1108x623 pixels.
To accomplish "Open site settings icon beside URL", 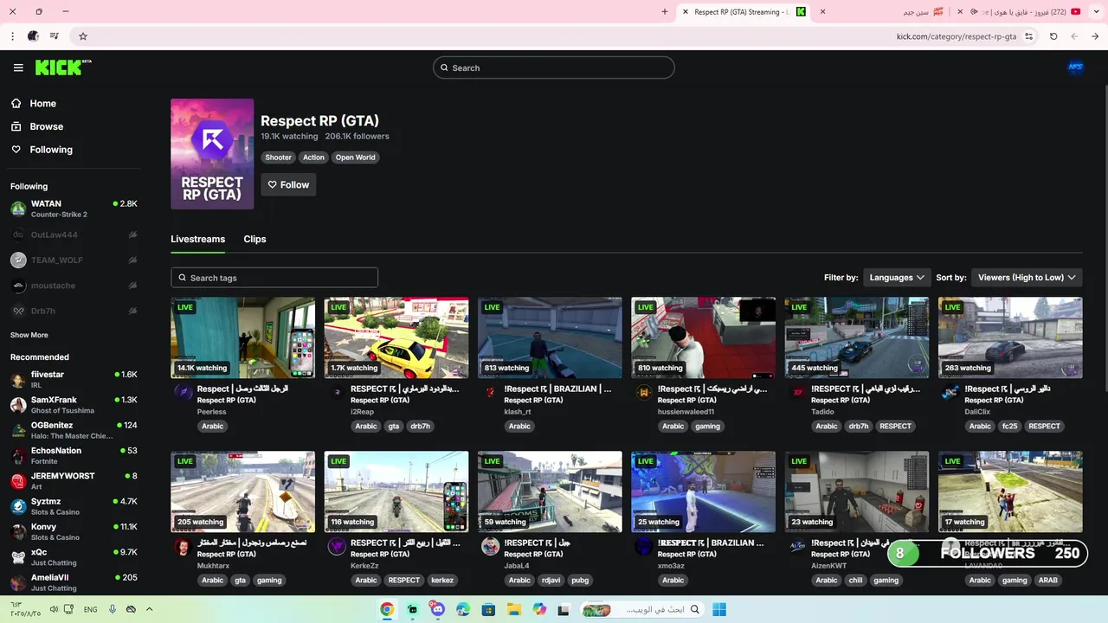I will pos(1028,36).
